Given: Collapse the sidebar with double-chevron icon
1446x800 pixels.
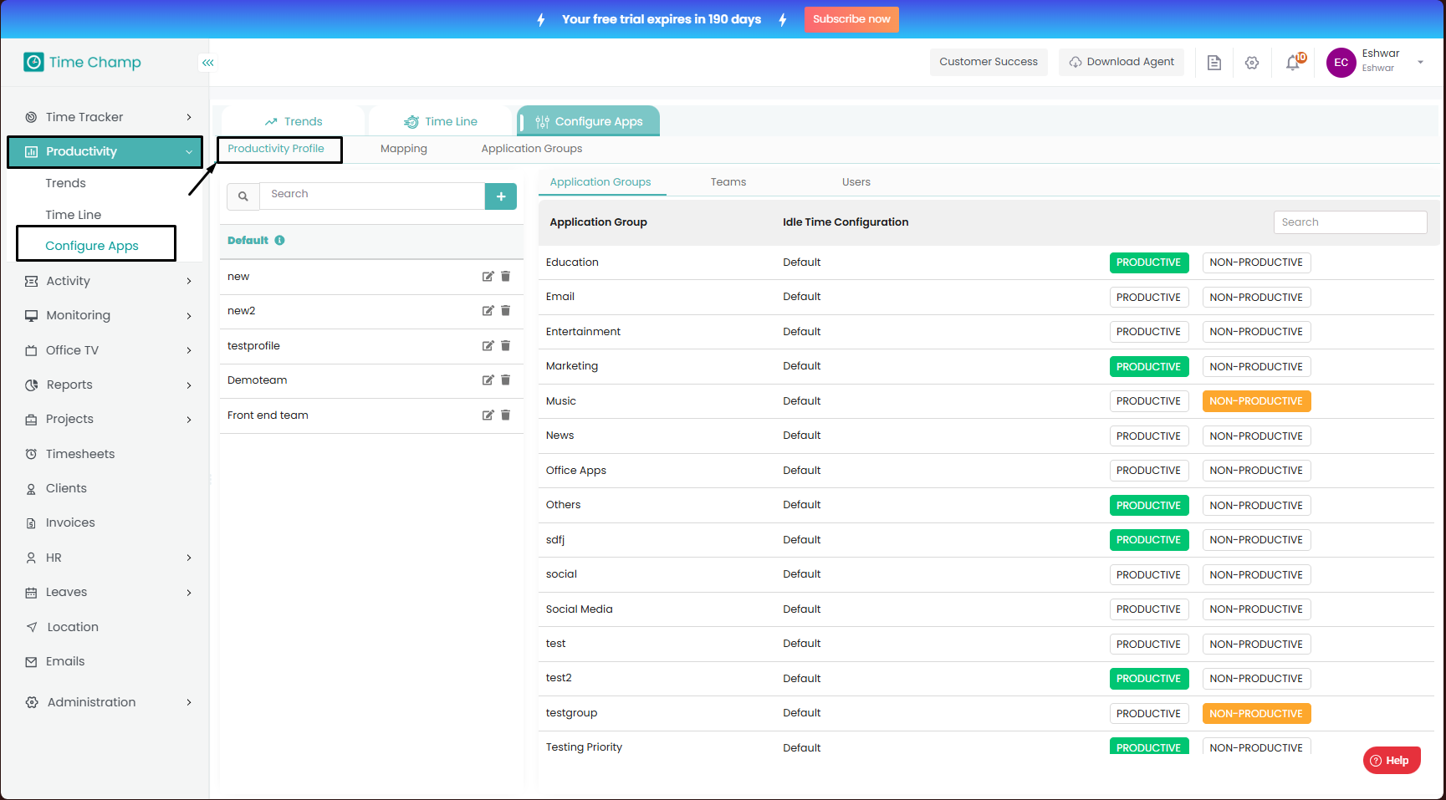Looking at the screenshot, I should pos(208,63).
